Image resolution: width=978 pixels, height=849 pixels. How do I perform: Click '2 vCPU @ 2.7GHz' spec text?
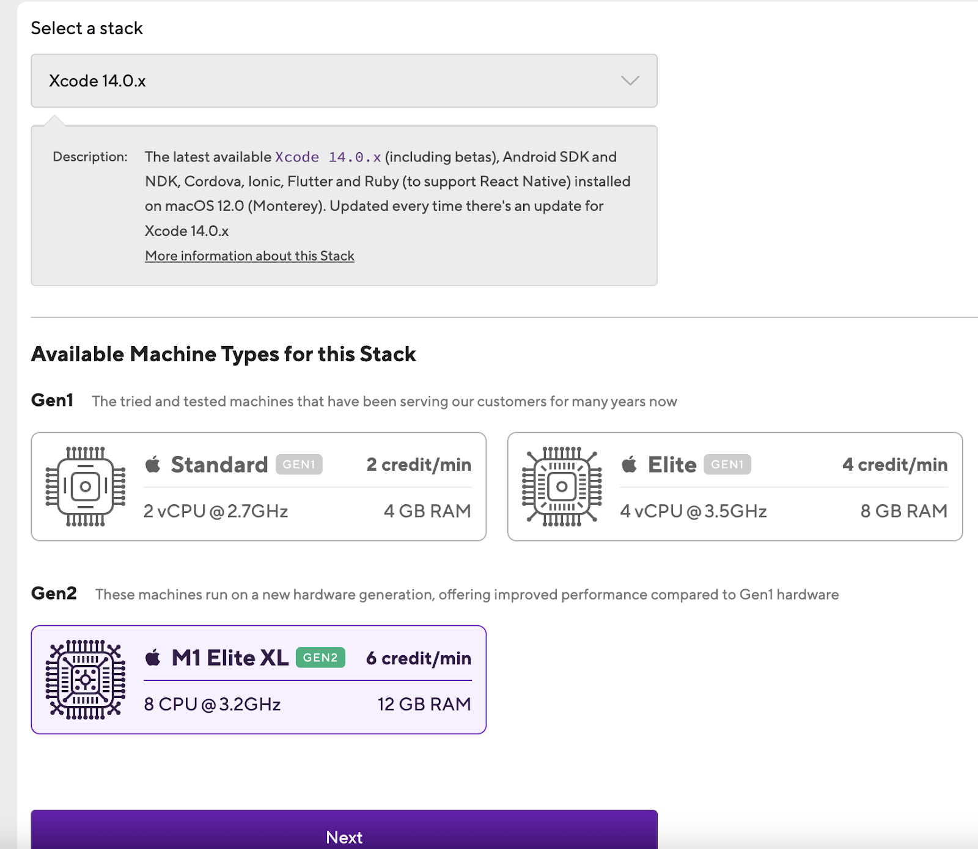click(x=216, y=511)
